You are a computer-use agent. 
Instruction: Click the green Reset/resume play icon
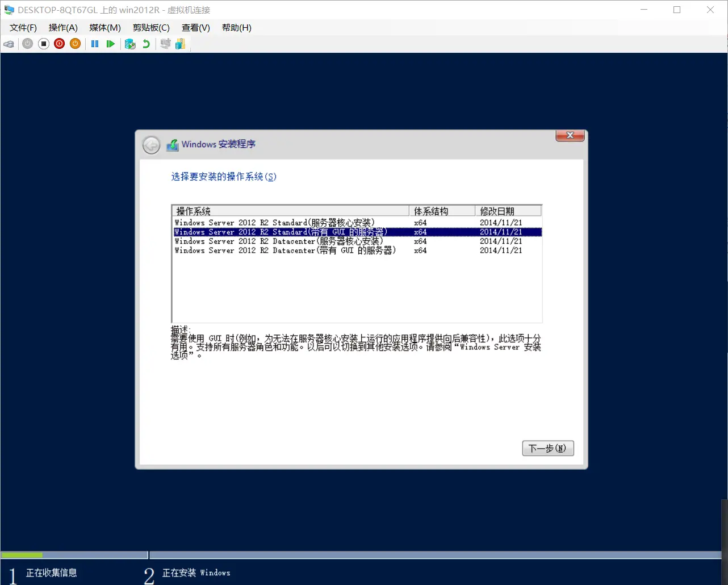pos(111,44)
